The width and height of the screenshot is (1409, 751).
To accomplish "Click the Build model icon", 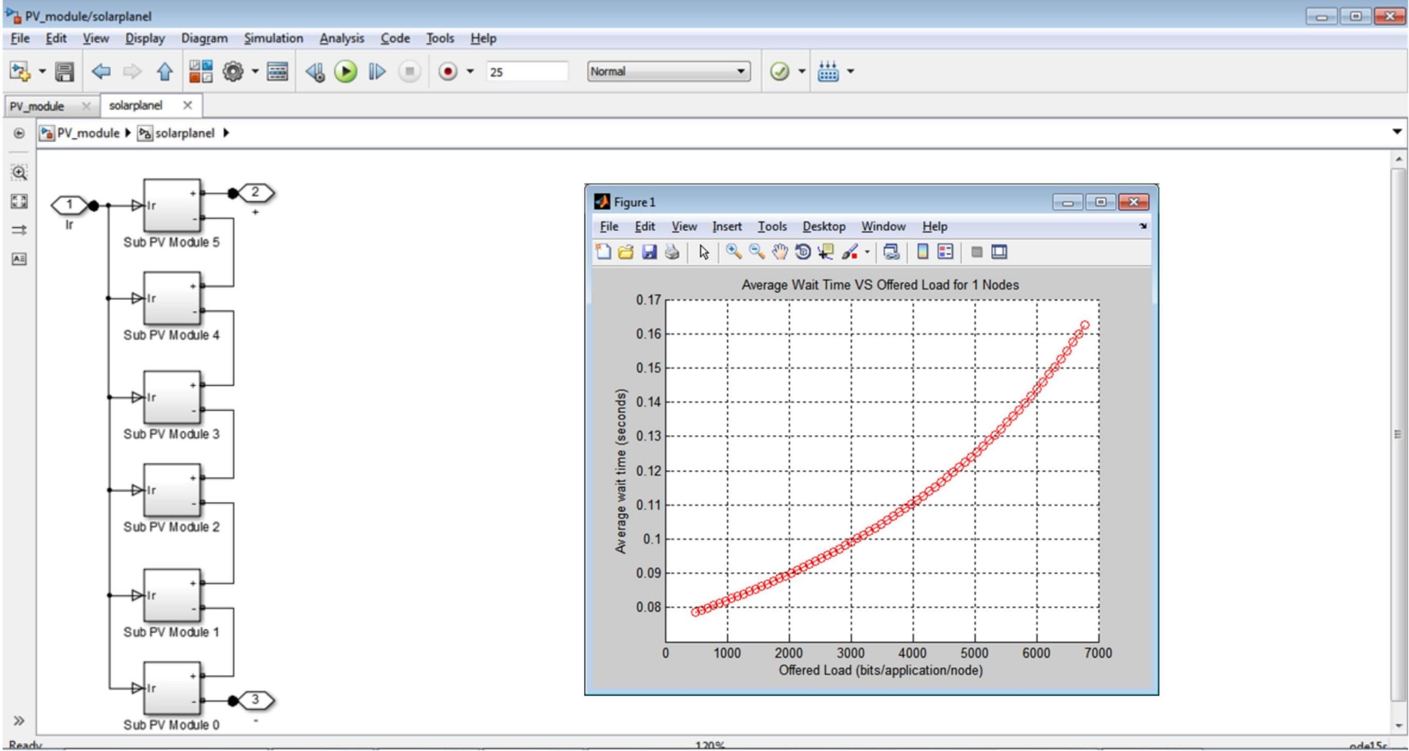I will [x=828, y=72].
